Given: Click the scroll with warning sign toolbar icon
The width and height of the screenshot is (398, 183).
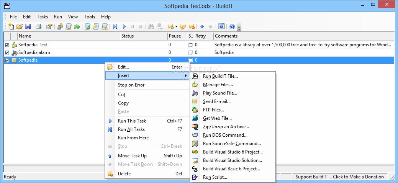Looking at the screenshot, I should point(105,26).
